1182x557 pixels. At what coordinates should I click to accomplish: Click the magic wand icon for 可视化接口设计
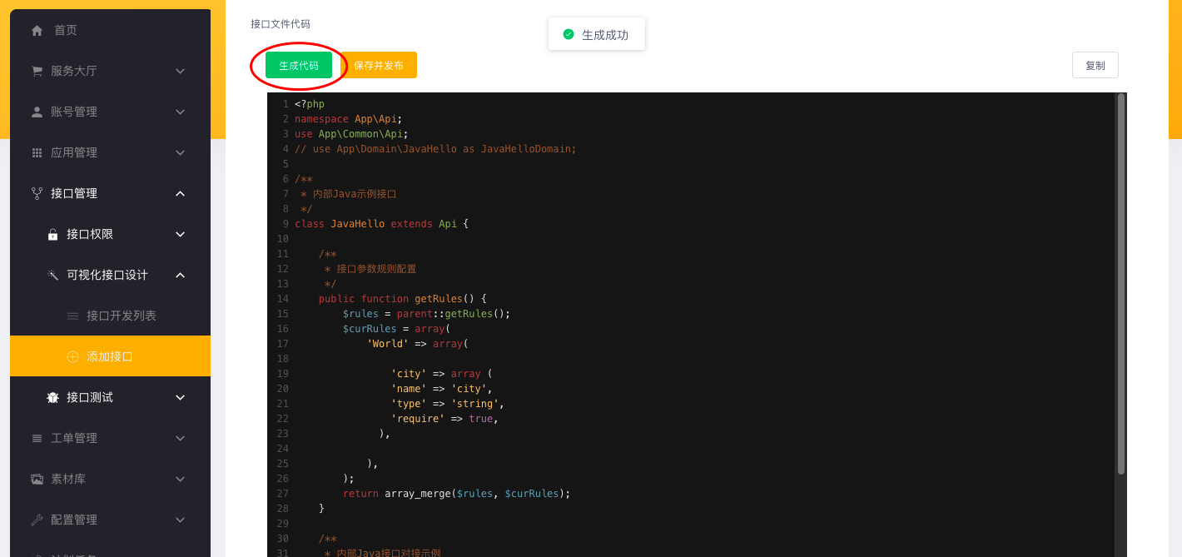[x=52, y=275]
